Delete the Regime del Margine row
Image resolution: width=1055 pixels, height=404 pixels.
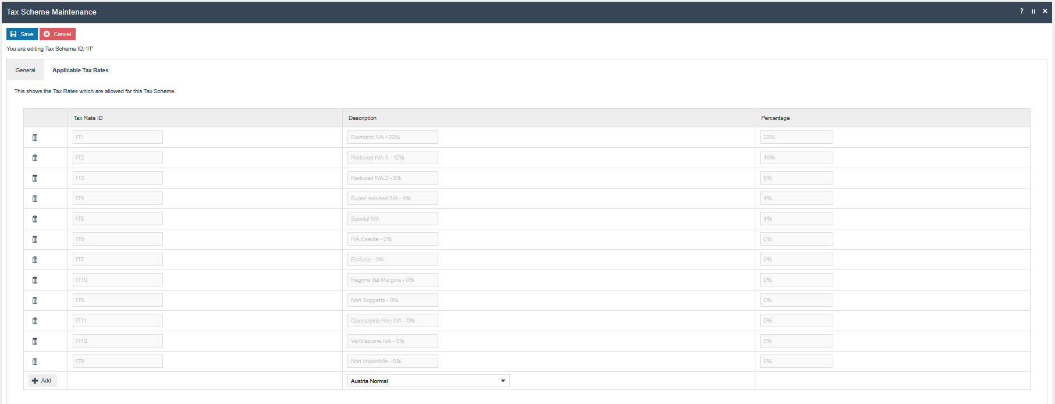point(35,280)
